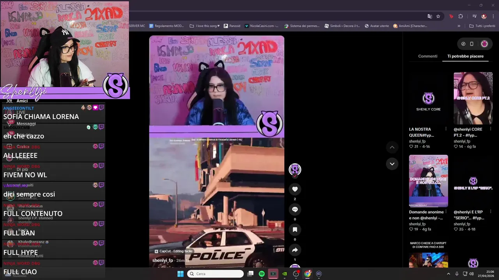This screenshot has height=280, width=499.
Task: Open Regolamento MOD bookmark
Action: (x=166, y=26)
